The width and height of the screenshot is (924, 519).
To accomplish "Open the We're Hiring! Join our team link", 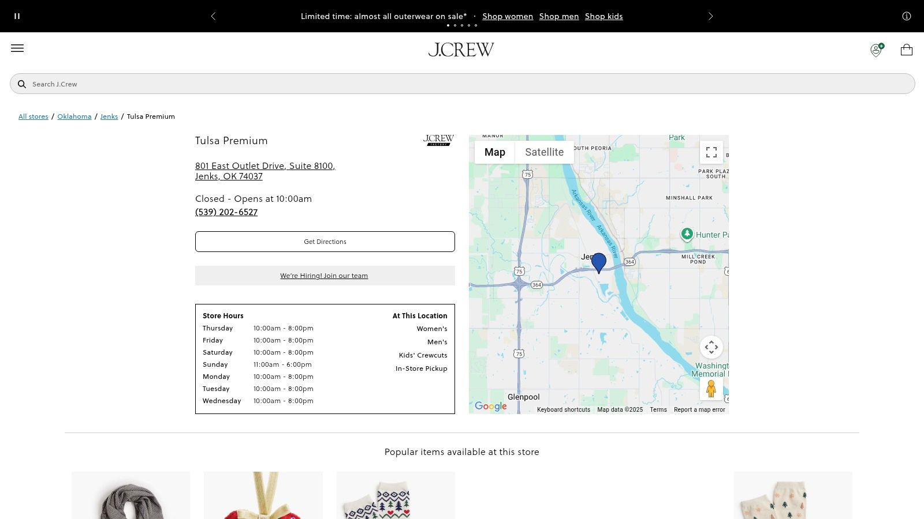I will point(324,275).
